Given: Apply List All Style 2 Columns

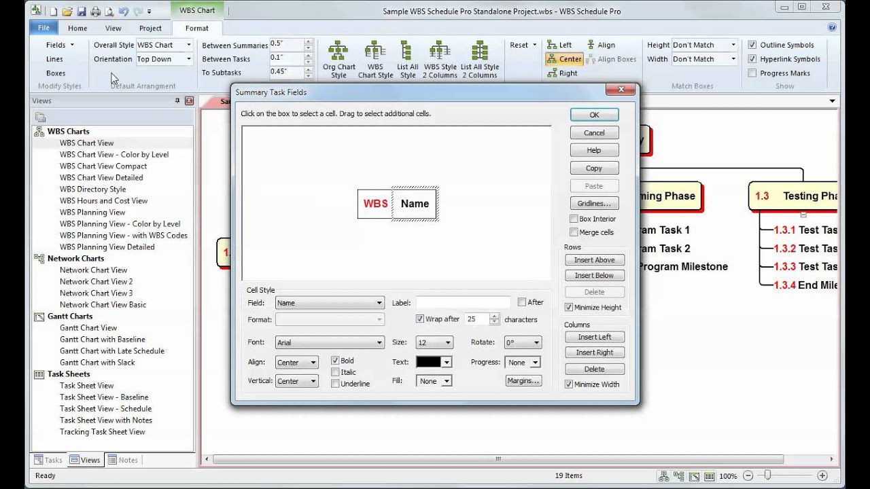Looking at the screenshot, I should pos(479,60).
